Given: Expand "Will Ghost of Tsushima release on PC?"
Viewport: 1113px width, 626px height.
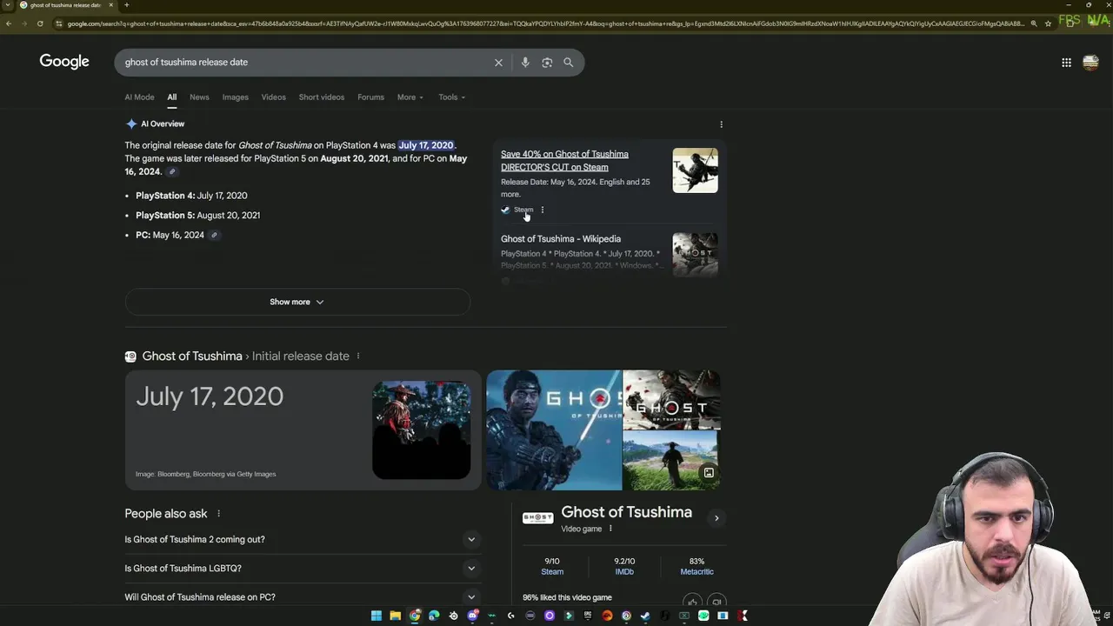Looking at the screenshot, I should (302, 596).
